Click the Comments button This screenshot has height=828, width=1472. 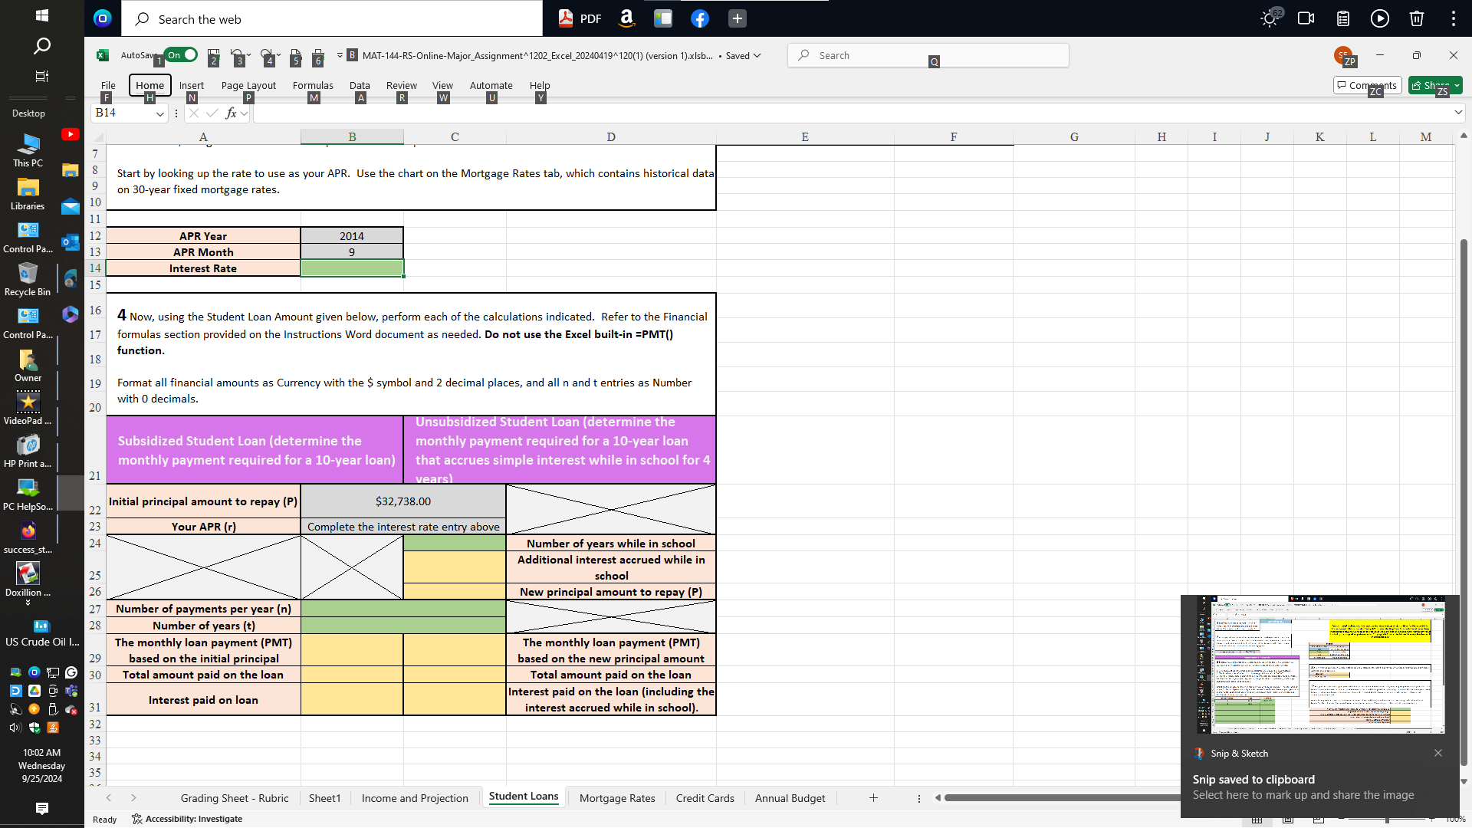pyautogui.click(x=1367, y=85)
